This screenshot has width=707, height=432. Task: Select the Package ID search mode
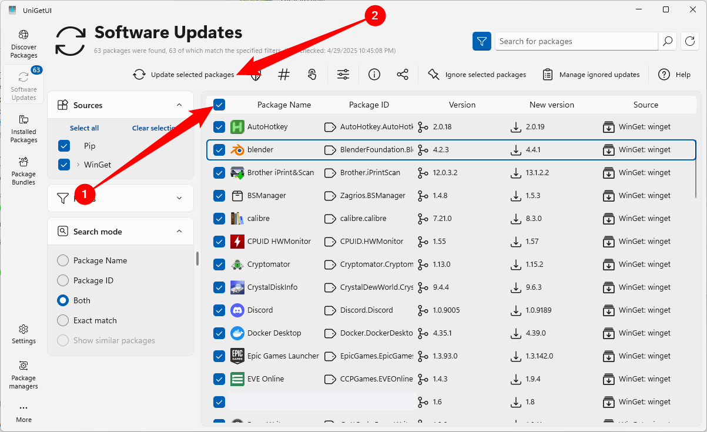tap(62, 280)
